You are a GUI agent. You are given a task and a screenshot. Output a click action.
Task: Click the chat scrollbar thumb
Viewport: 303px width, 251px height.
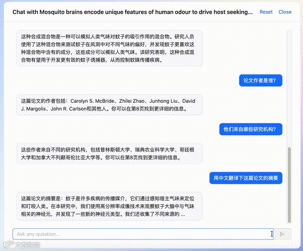click(x=289, y=185)
